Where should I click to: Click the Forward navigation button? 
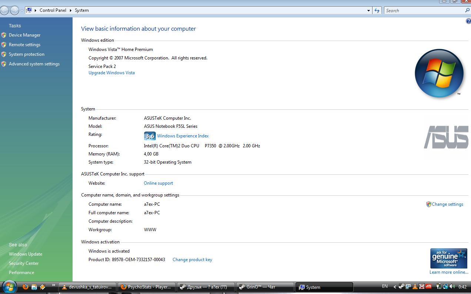coord(14,10)
